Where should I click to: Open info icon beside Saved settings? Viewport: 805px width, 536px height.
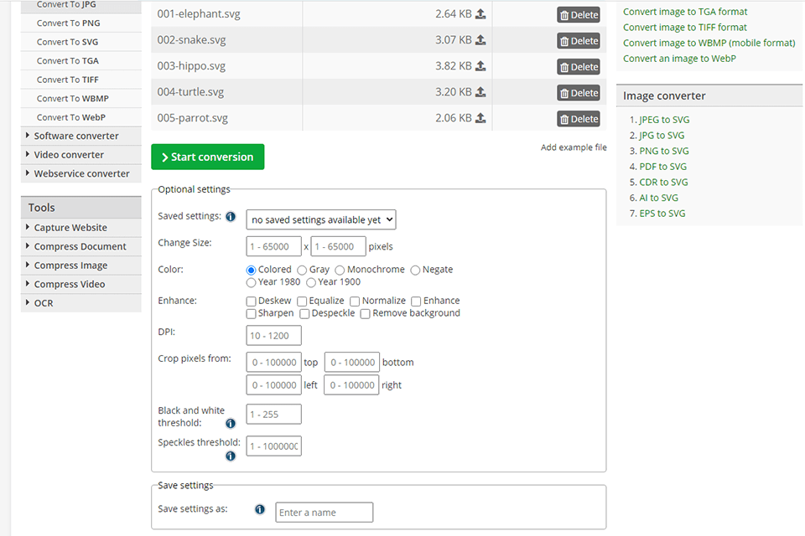pos(231,216)
